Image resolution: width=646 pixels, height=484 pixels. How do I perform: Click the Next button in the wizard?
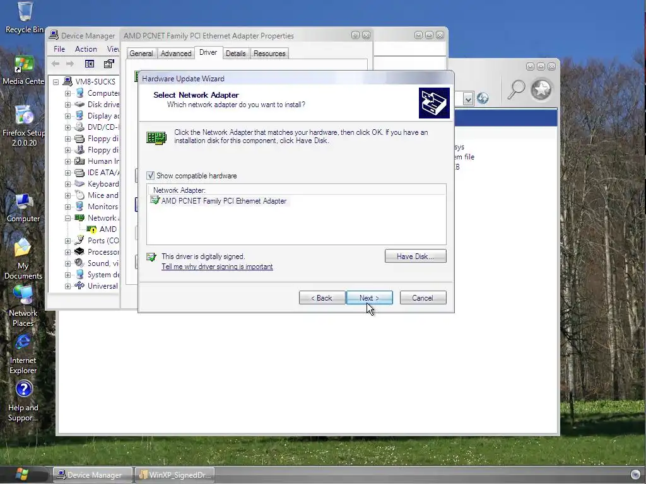coord(370,298)
